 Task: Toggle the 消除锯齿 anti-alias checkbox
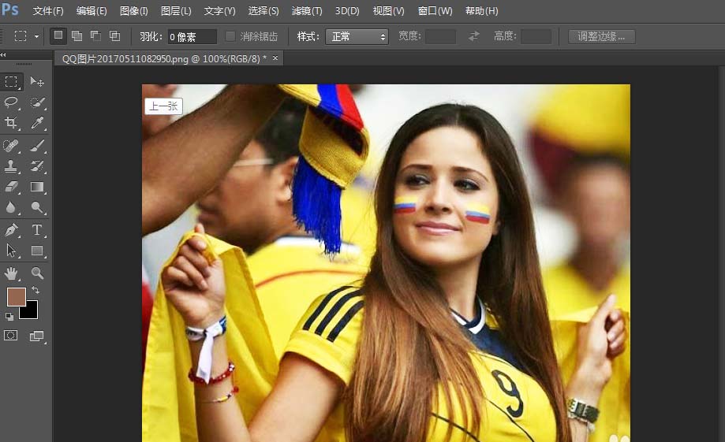point(230,36)
